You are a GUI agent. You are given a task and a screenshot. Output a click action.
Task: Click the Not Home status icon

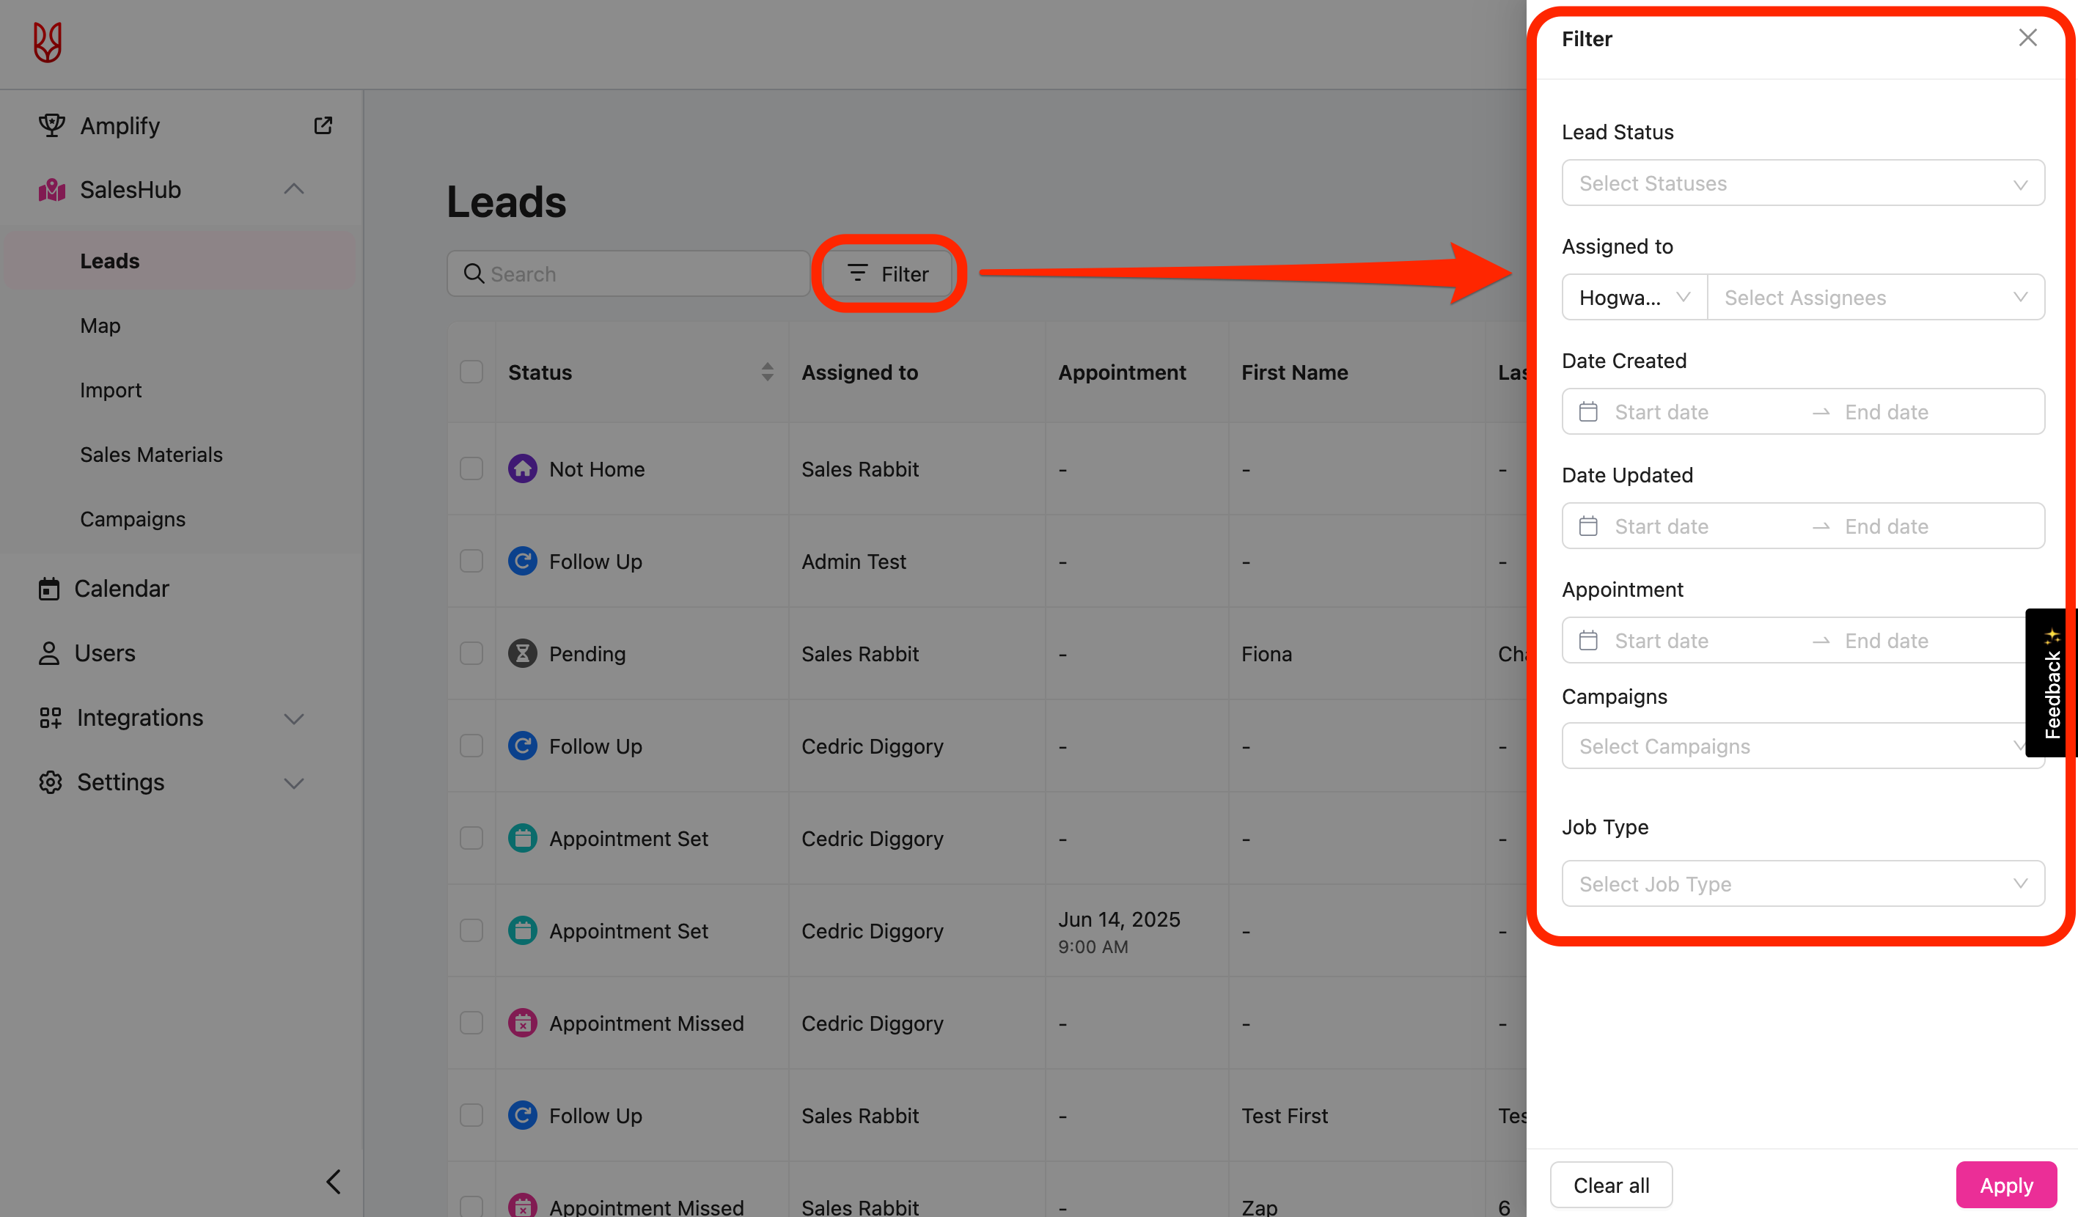[x=522, y=468]
